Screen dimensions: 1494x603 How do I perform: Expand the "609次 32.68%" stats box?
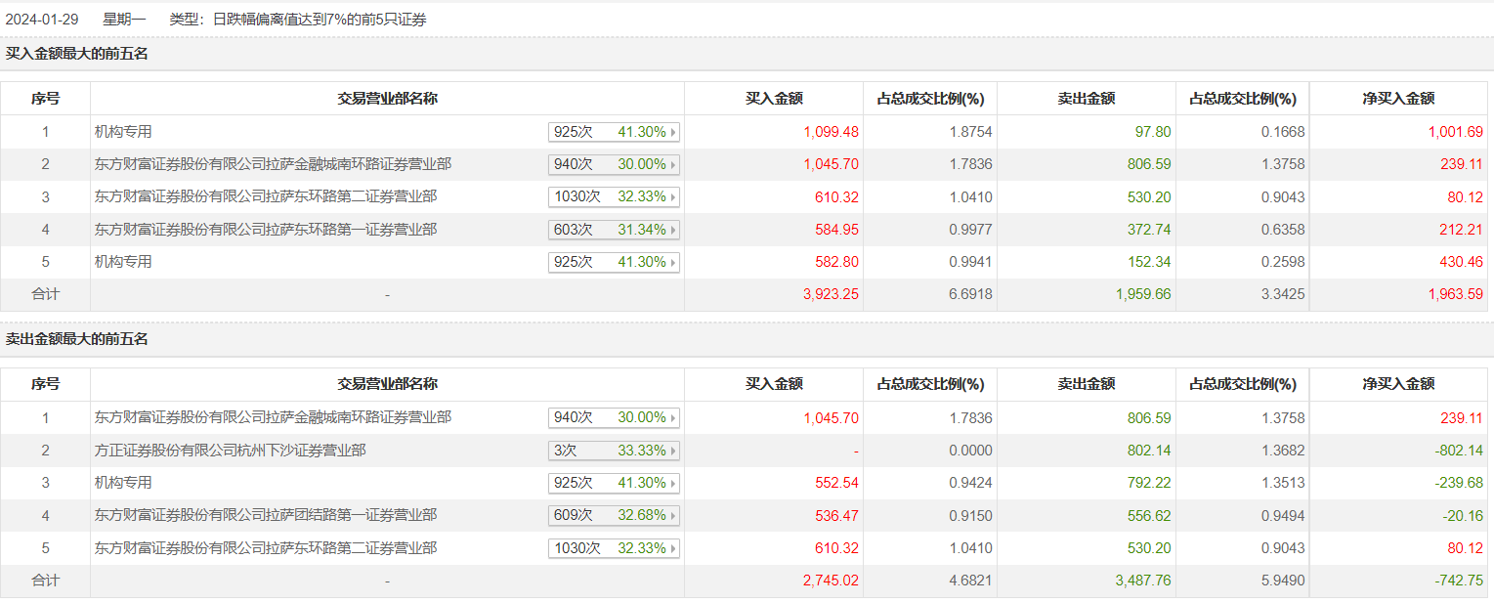click(673, 516)
